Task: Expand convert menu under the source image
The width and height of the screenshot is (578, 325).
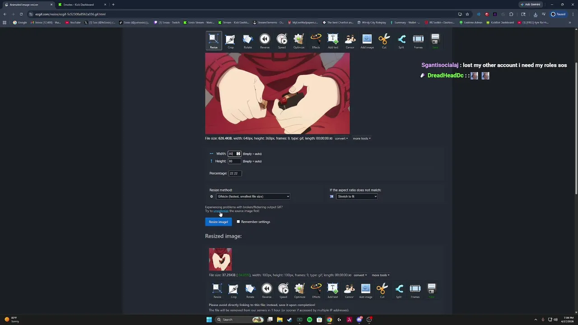Action: 341,139
